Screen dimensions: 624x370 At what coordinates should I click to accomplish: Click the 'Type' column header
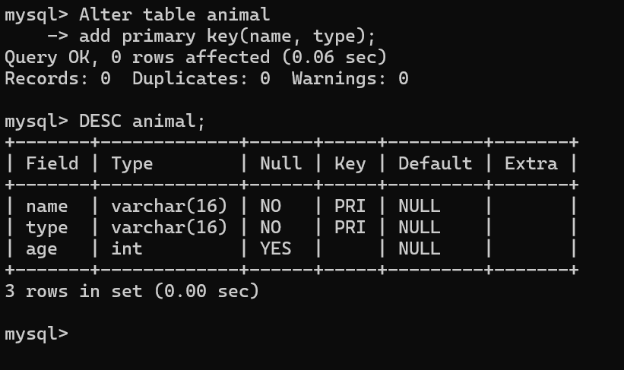click(x=132, y=164)
